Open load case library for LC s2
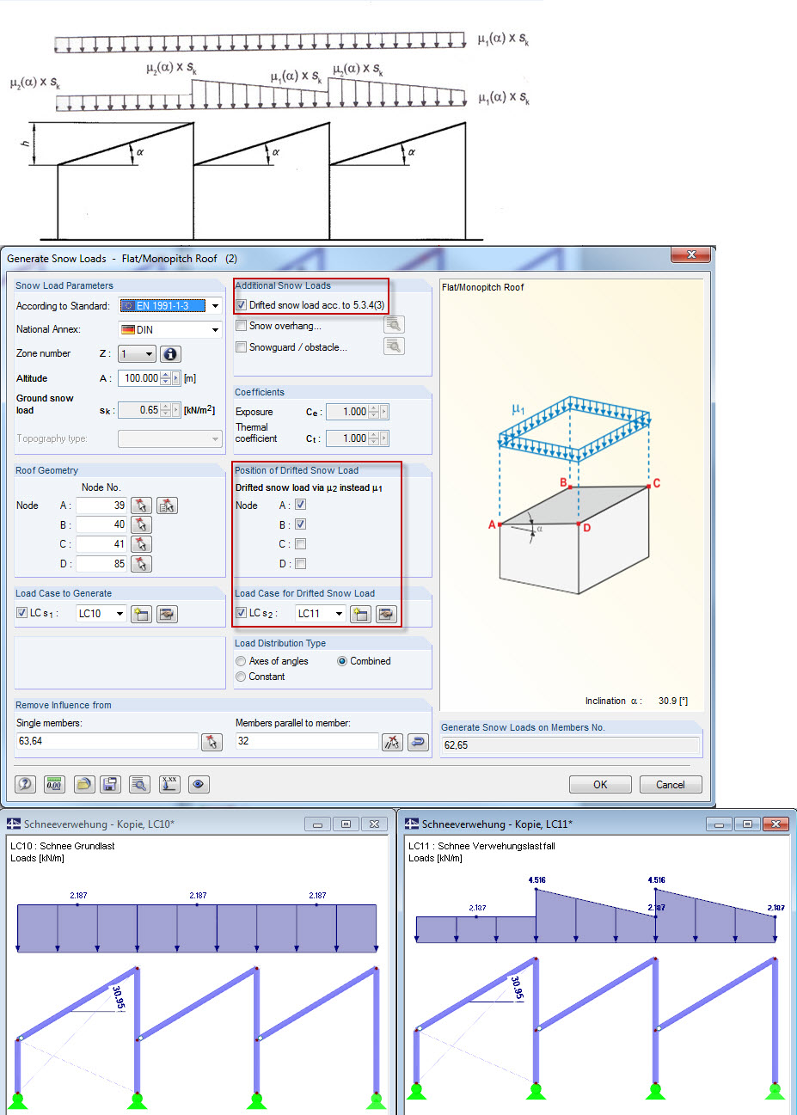 [x=386, y=614]
